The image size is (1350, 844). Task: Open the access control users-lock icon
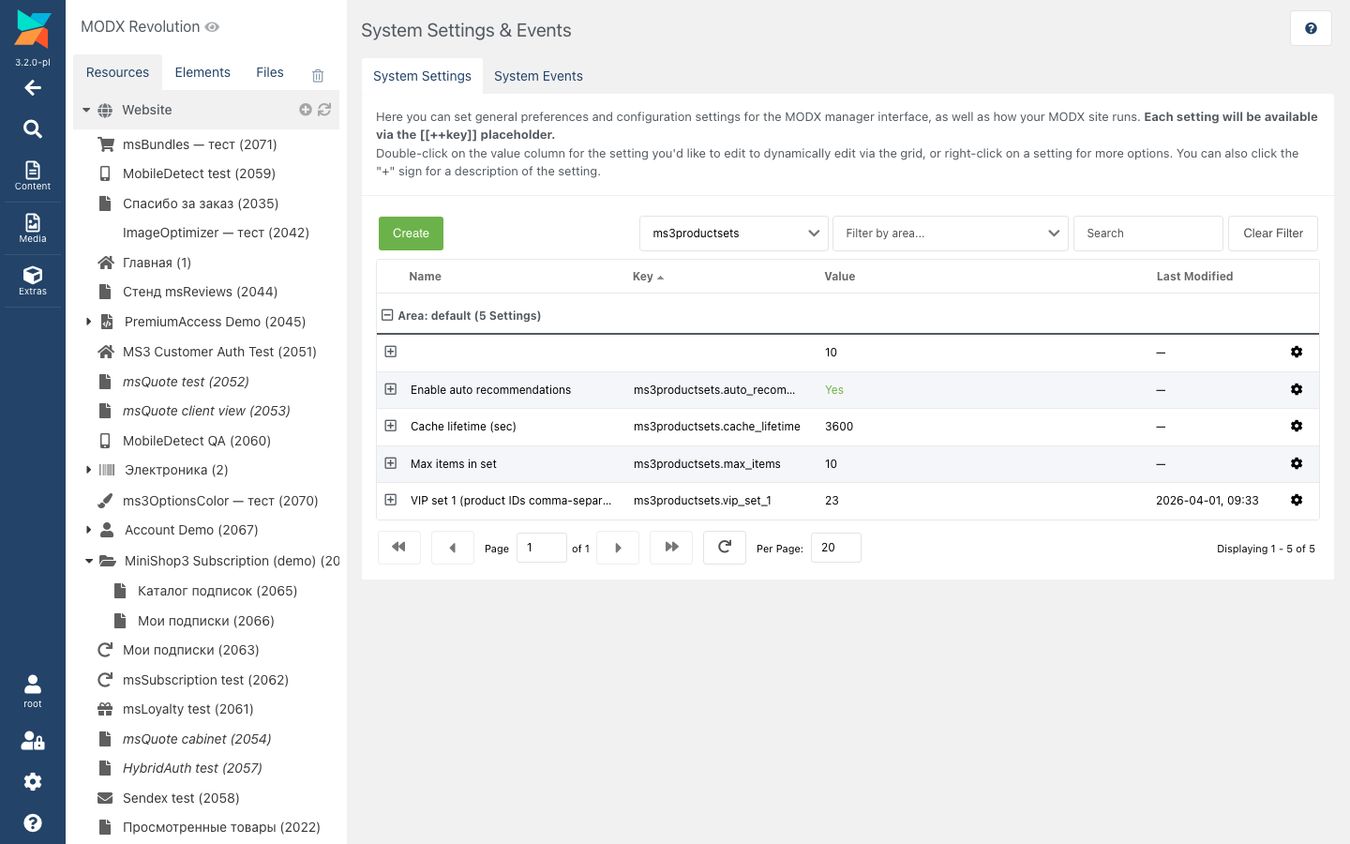[x=33, y=741]
